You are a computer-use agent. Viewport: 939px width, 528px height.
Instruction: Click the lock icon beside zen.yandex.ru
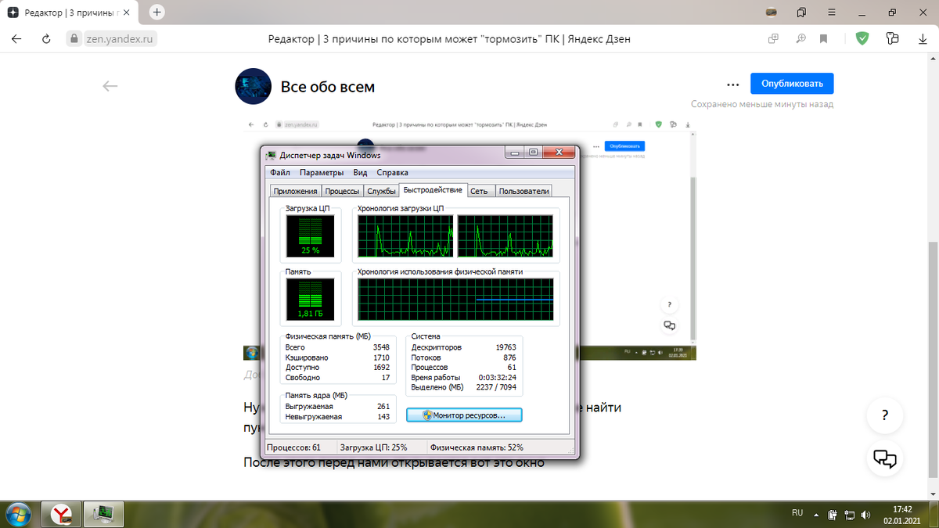(x=74, y=38)
